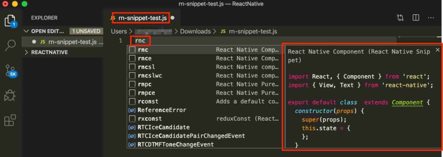
Task: Choose the rnce snippet suggestion
Action: tap(205, 58)
